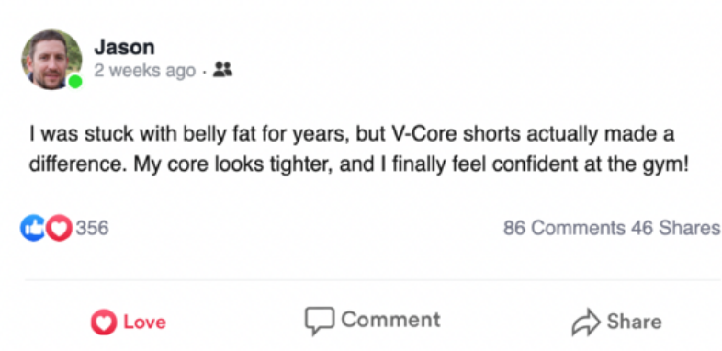This screenshot has height=351, width=722.
Task: Open Jason's profile picture
Action: (x=51, y=60)
